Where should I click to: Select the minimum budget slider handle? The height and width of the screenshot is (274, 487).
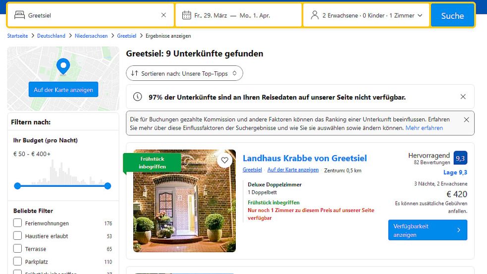pos(17,186)
